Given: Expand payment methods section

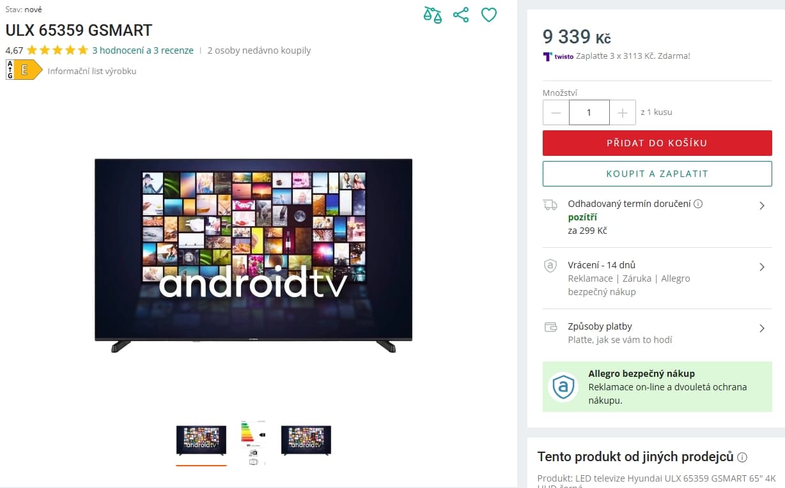Looking at the screenshot, I should tap(657, 333).
